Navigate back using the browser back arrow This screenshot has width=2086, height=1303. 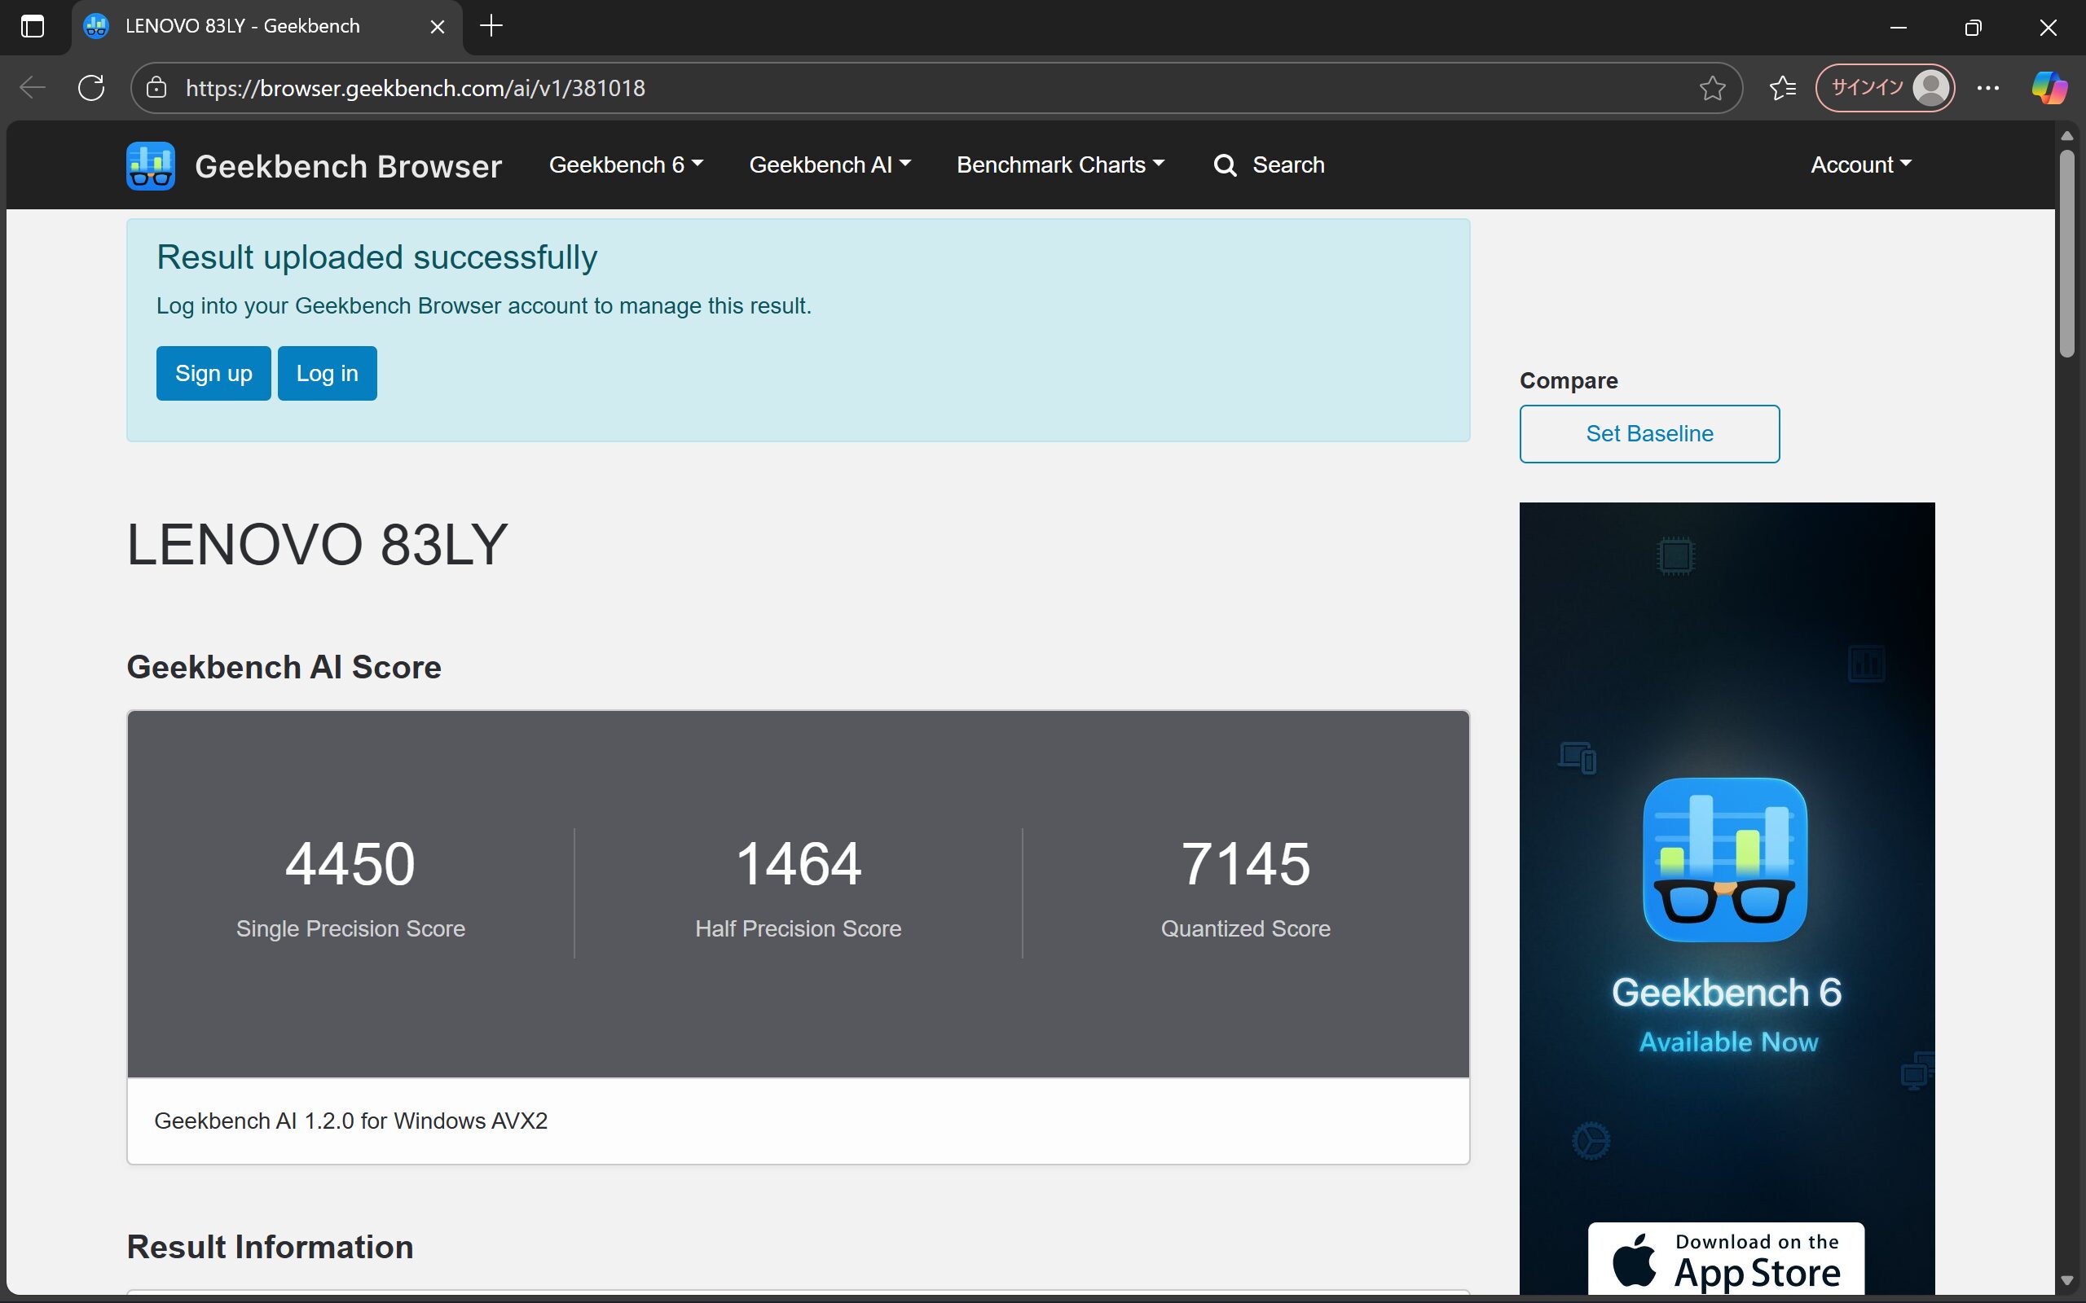click(x=31, y=87)
